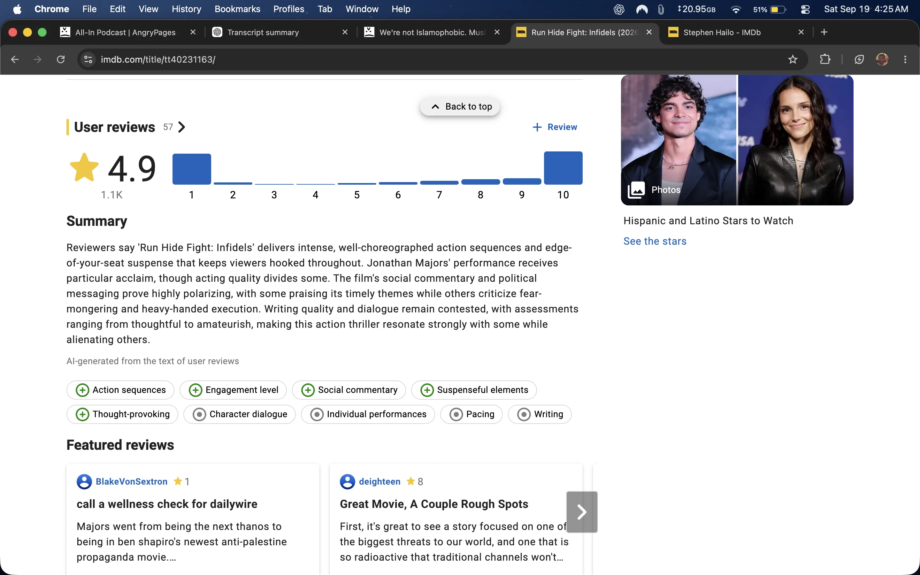920x575 pixels.
Task: Toggle the Writing filter chip
Action: [x=540, y=414]
